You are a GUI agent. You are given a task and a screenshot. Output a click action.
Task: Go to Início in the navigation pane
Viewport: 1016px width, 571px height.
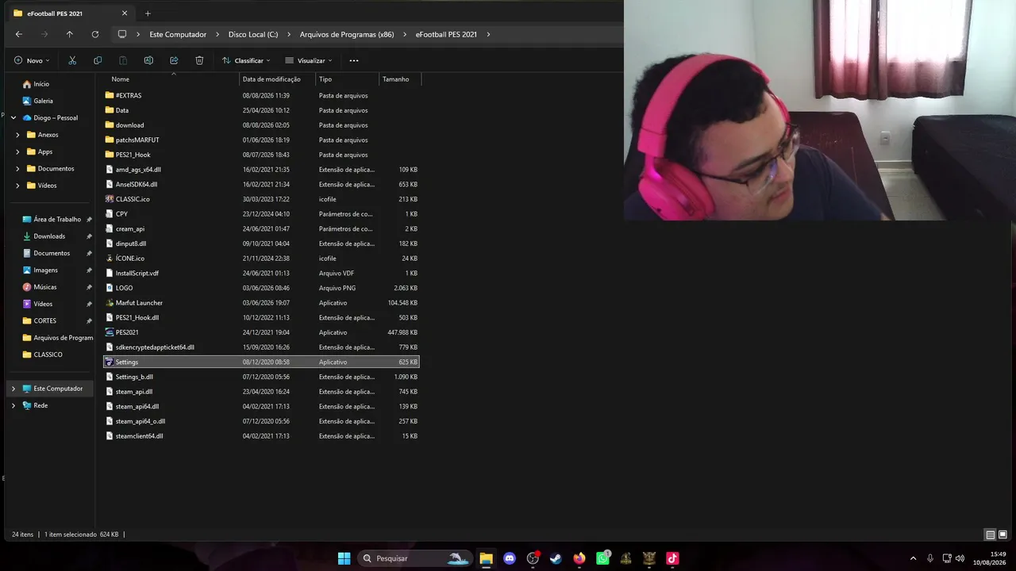[41, 84]
